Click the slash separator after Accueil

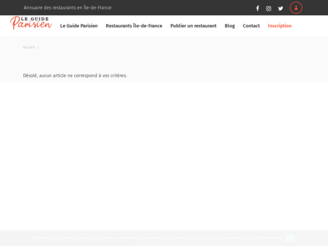[37, 47]
